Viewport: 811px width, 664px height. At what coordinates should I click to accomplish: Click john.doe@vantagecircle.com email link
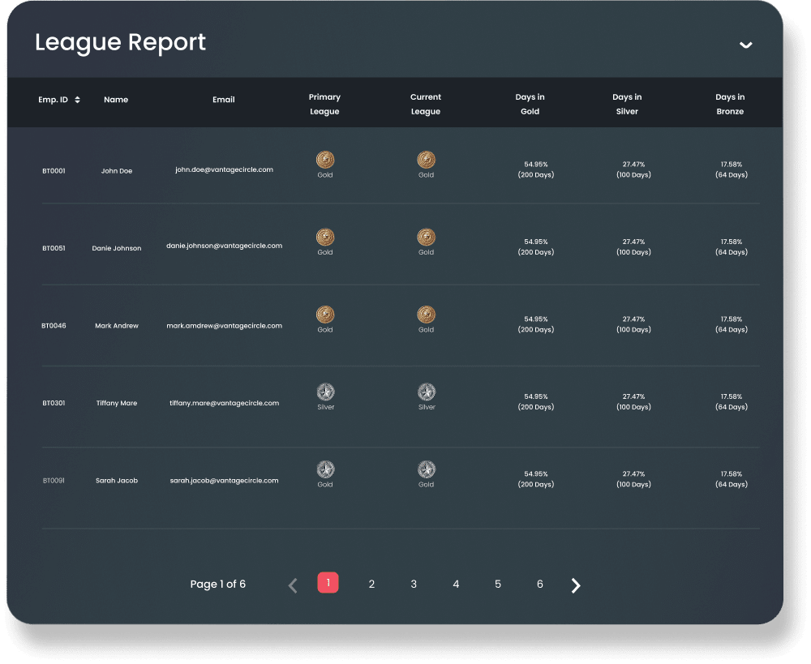click(223, 169)
